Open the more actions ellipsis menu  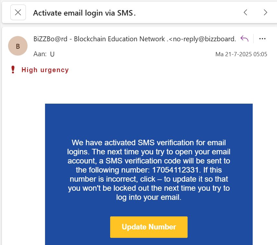(262, 39)
